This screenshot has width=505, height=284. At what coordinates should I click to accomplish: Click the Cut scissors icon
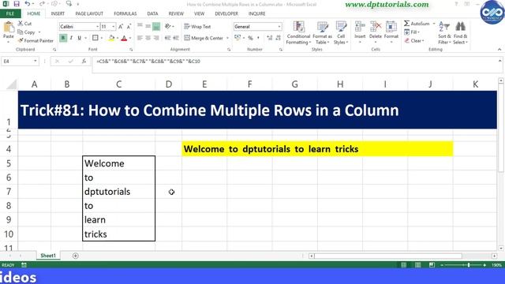point(21,24)
